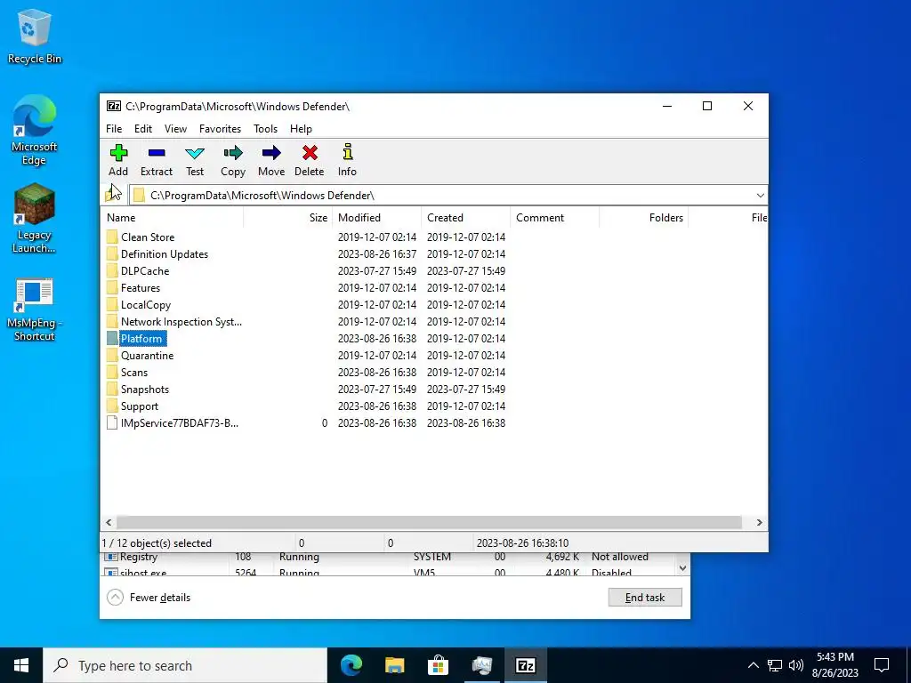Click the horizontal scrollbar right arrow

pyautogui.click(x=759, y=523)
